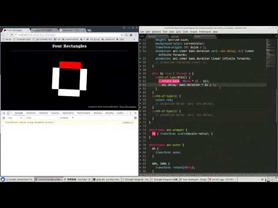This screenshot has width=278, height=208.
Task: Switch to 'tumblr_n6ukzroesr1r2...' taskbar window
Action: (20, 179)
